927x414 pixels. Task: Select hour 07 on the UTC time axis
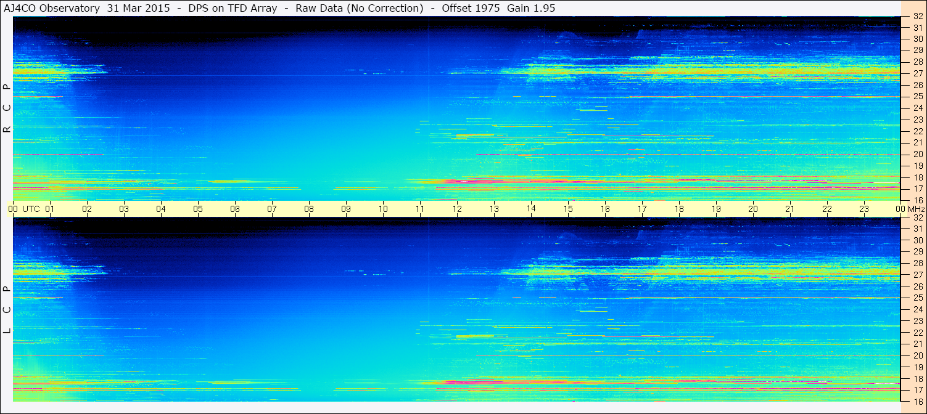pos(272,209)
